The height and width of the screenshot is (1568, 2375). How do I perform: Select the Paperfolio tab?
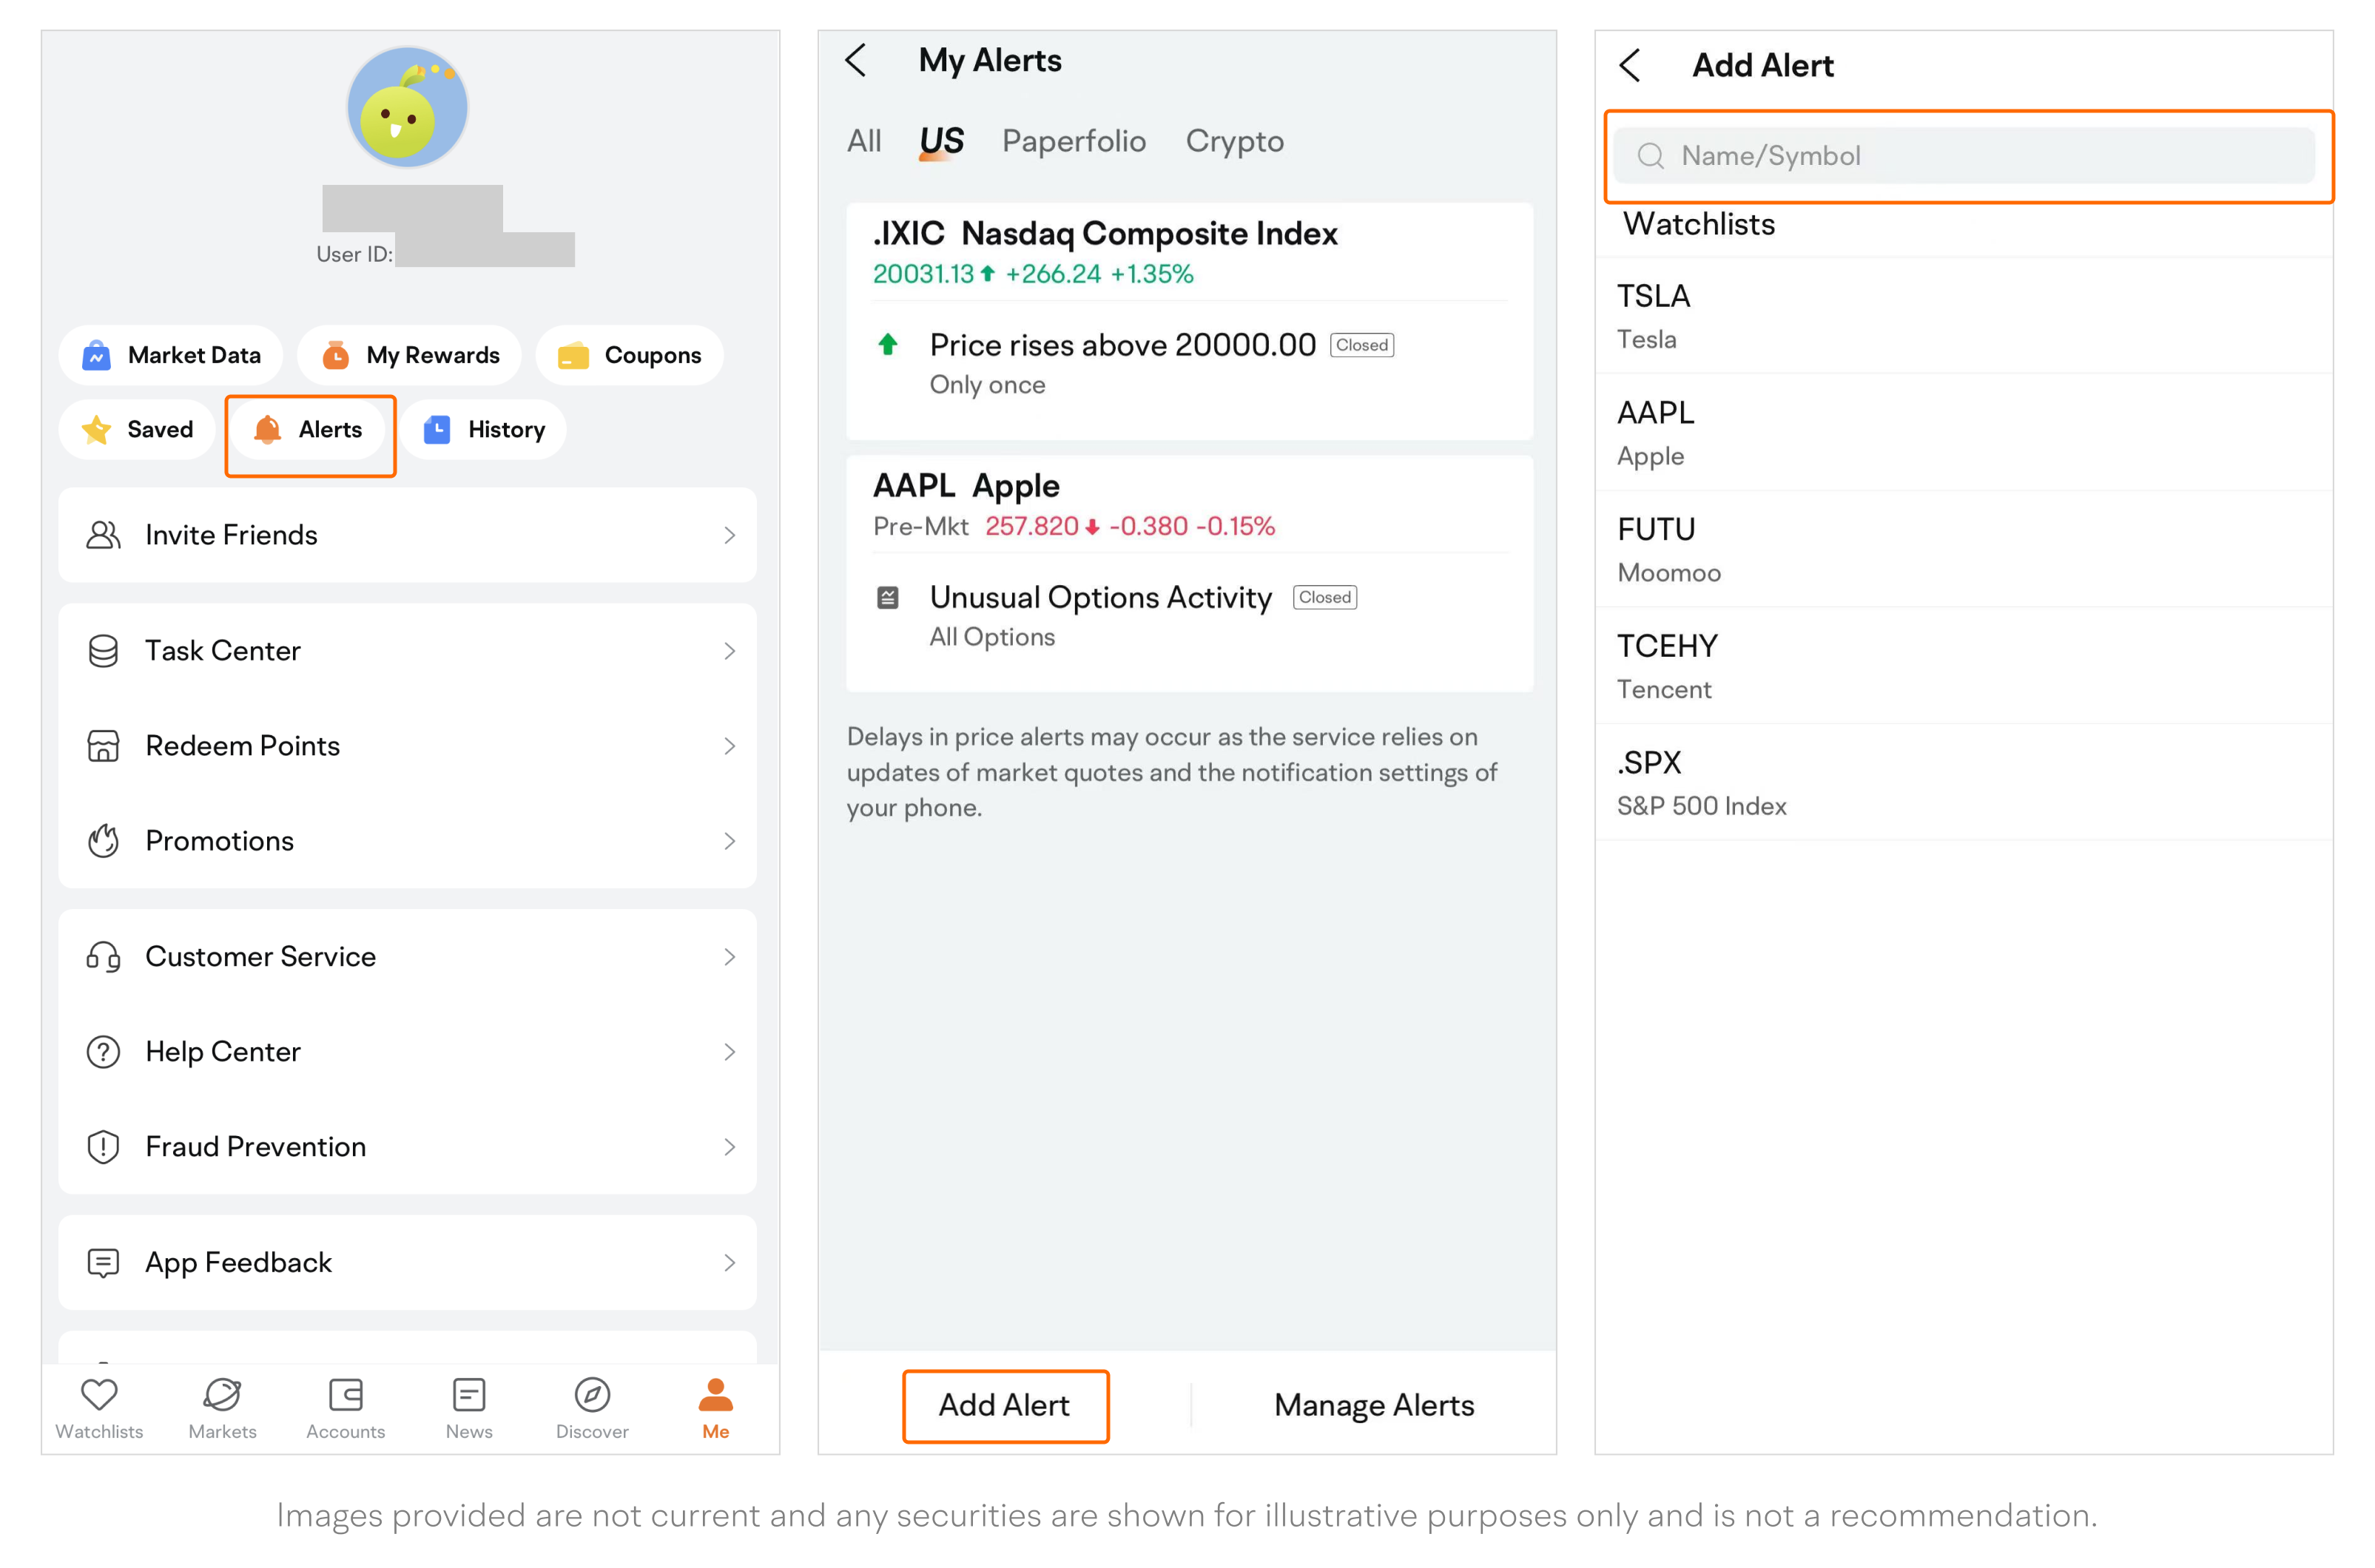tap(1074, 141)
